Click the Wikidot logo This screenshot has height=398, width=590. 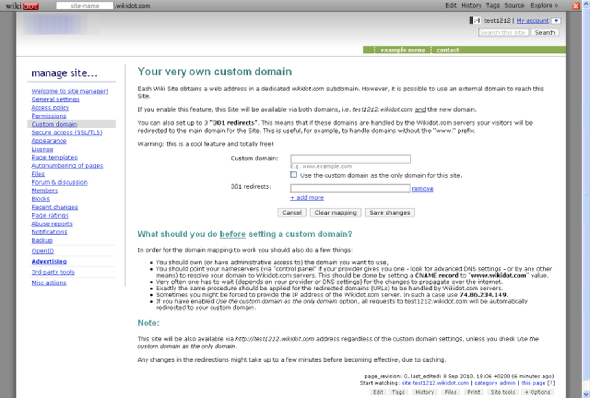point(22,5)
